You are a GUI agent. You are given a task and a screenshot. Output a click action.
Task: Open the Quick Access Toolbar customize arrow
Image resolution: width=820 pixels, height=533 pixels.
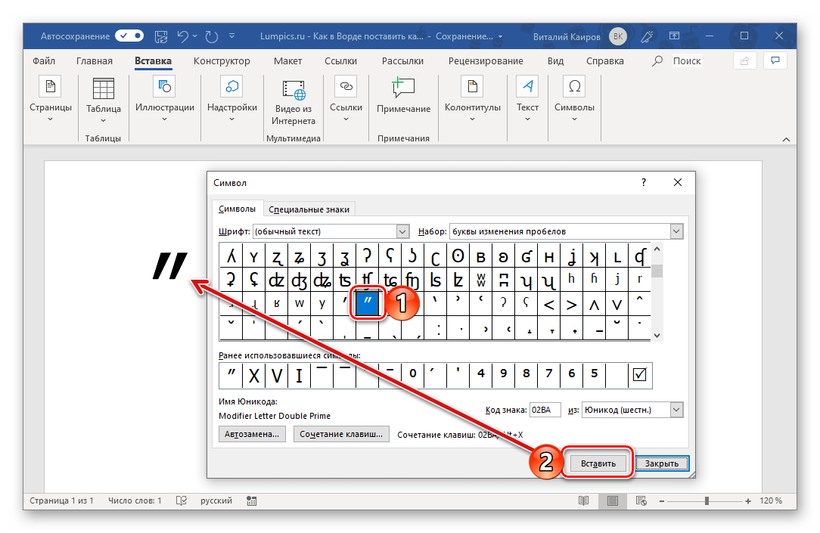pos(231,36)
